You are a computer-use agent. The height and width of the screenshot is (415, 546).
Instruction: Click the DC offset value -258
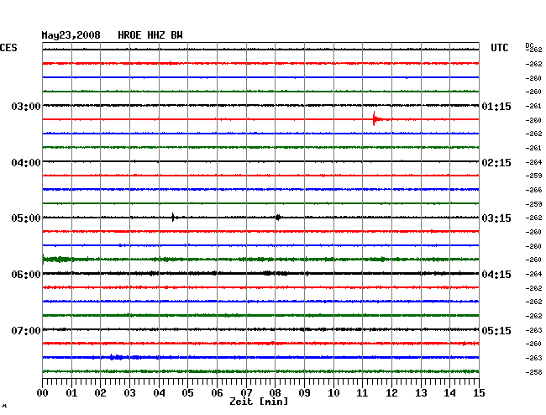[x=533, y=372]
